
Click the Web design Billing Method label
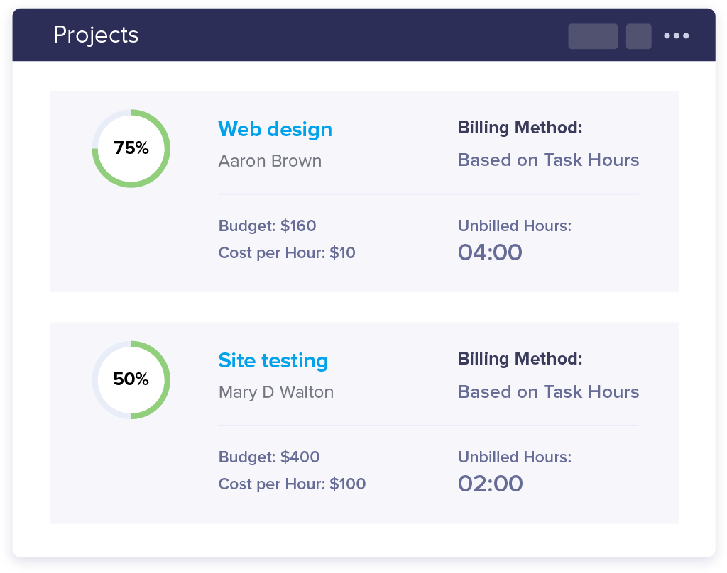pos(519,128)
